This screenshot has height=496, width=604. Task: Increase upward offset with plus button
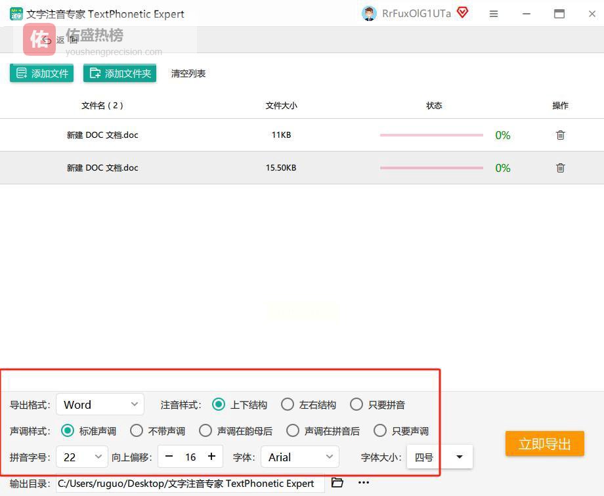pyautogui.click(x=211, y=457)
